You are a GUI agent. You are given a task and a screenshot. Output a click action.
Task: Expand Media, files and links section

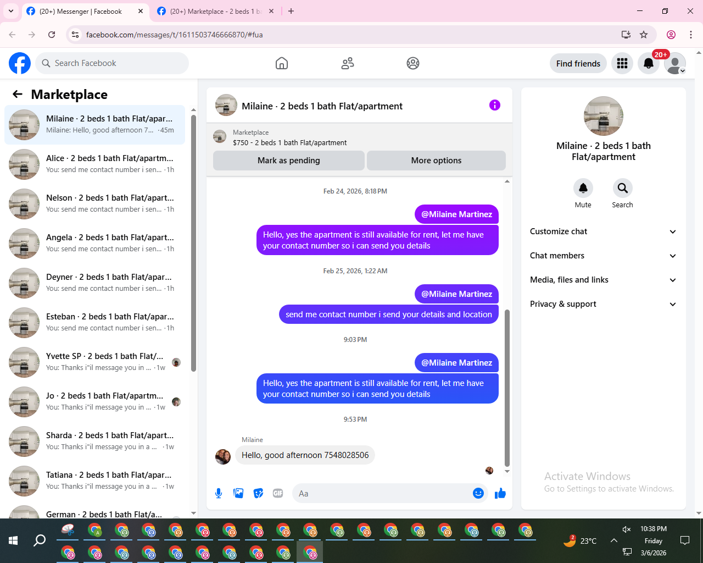[x=603, y=280]
